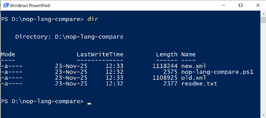Viewport: 266px width, 118px height.
Task: Click the file length value 2377
Action: pos(170,84)
